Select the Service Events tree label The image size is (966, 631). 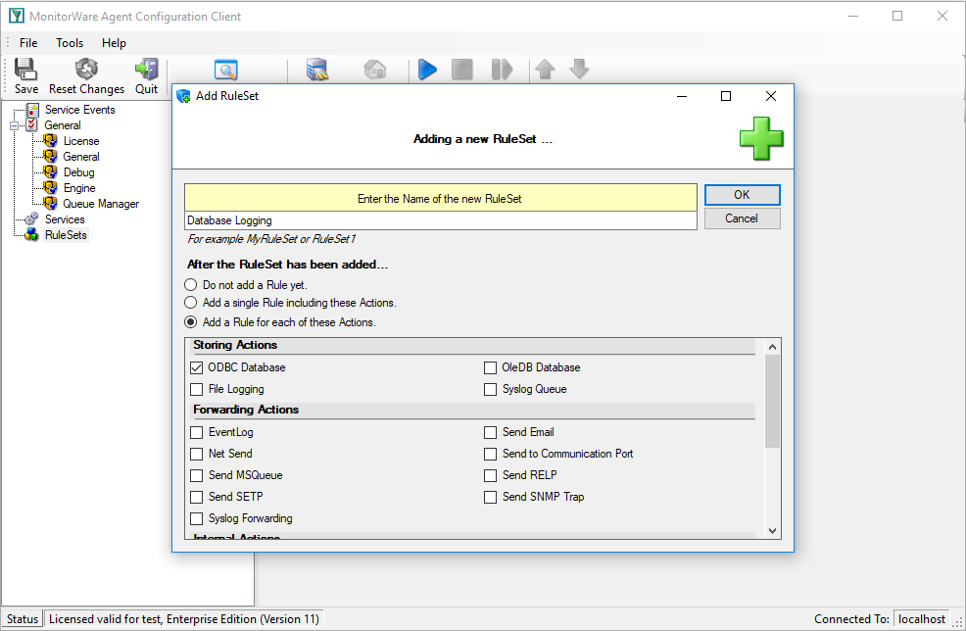pyautogui.click(x=80, y=110)
